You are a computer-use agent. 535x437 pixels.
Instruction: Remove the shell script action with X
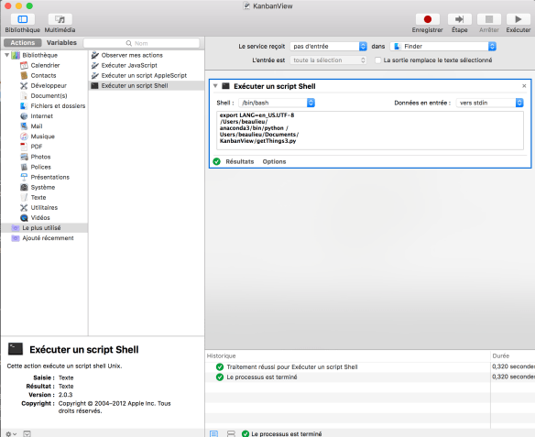[524, 86]
